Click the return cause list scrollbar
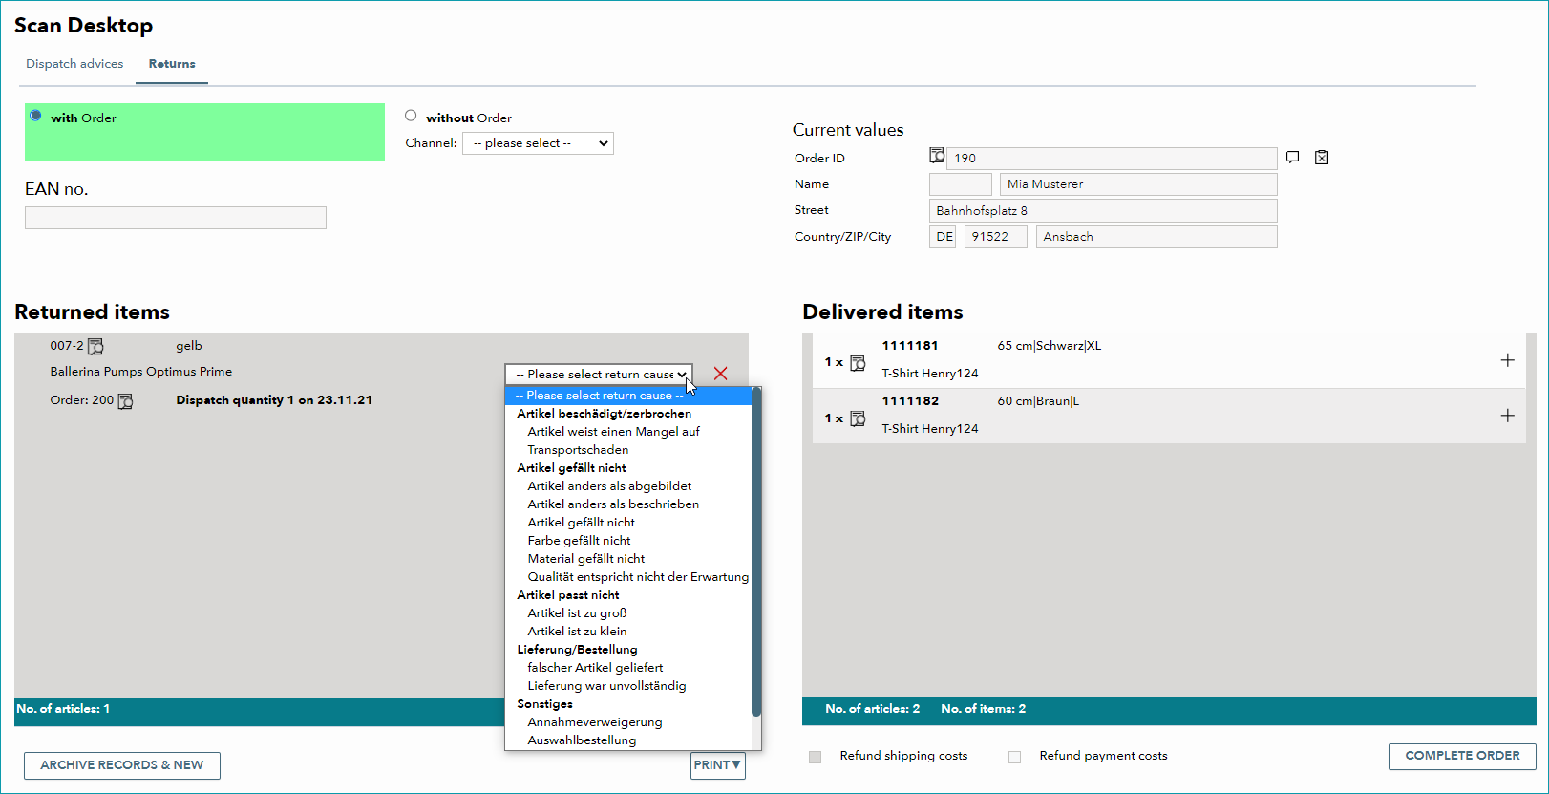 click(756, 551)
